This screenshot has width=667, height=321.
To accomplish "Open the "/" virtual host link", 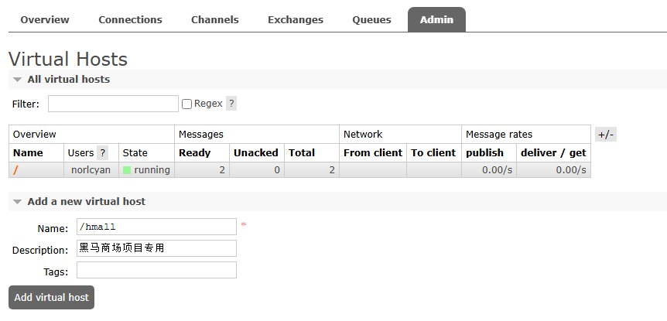I will [15, 170].
